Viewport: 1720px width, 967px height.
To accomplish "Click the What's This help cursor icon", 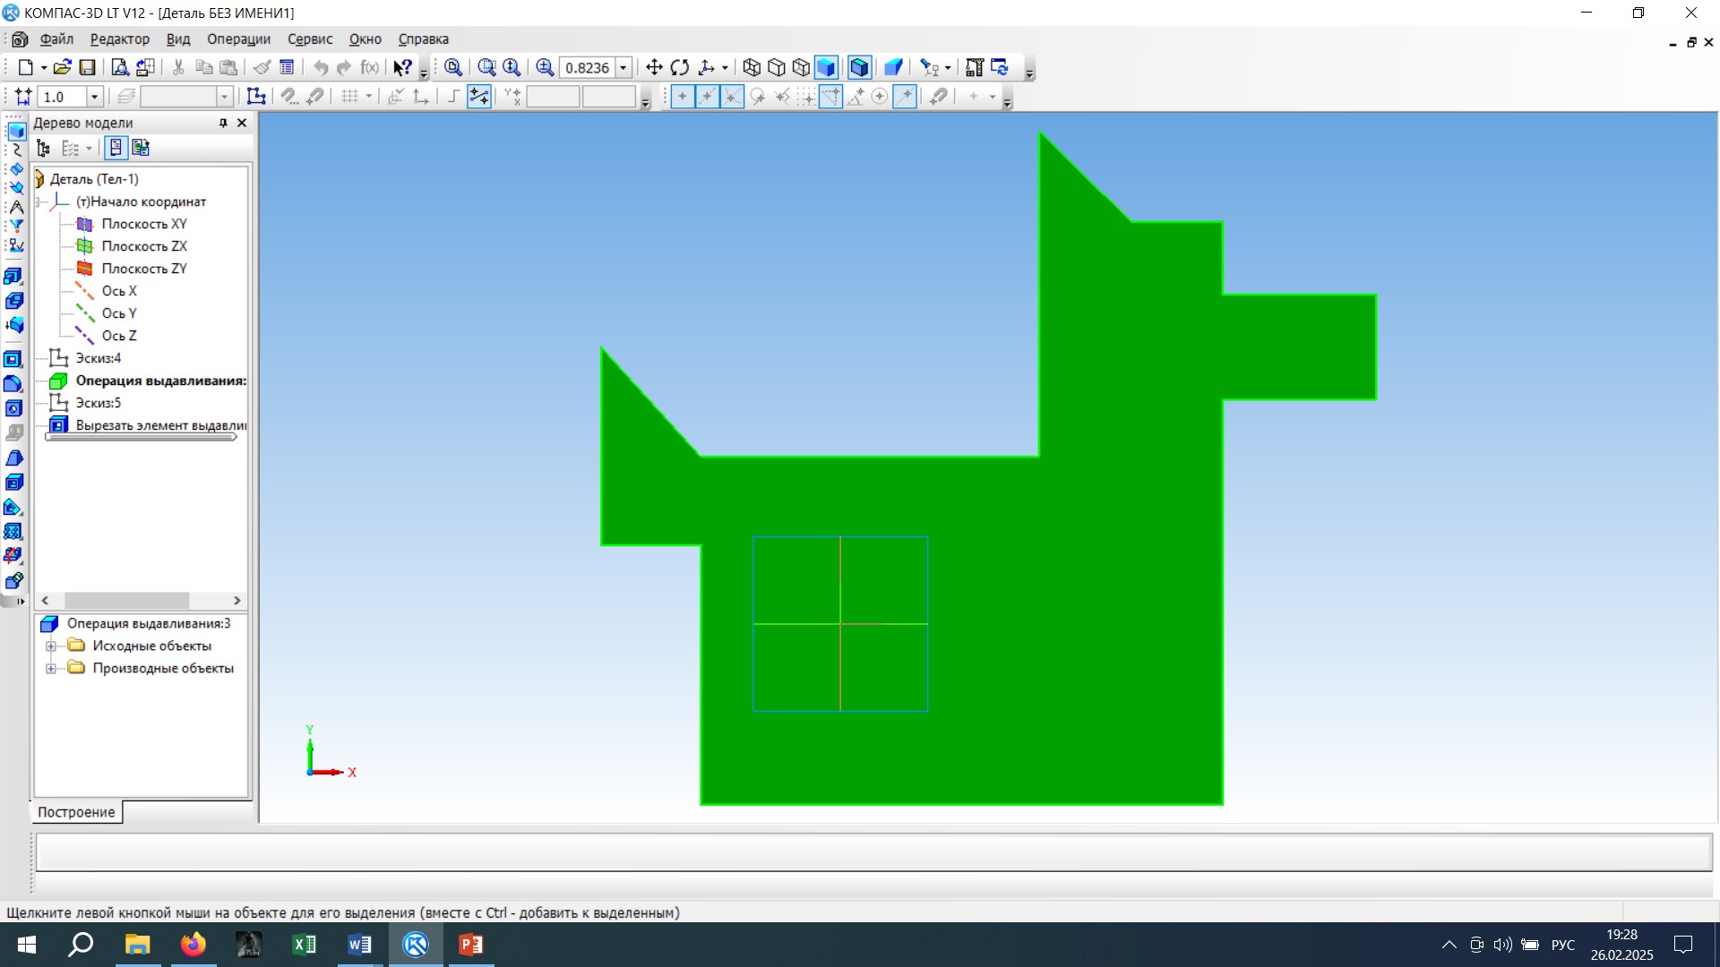I will [x=402, y=67].
